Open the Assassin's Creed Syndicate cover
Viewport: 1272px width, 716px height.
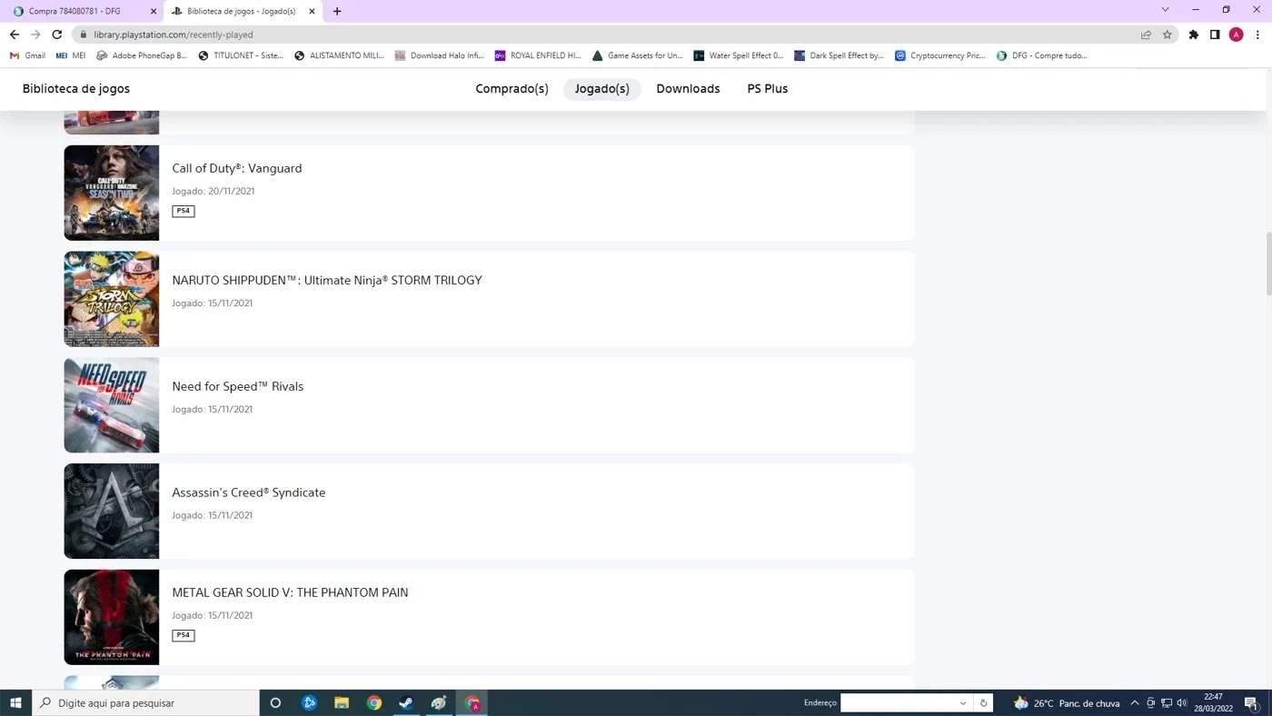tap(112, 511)
